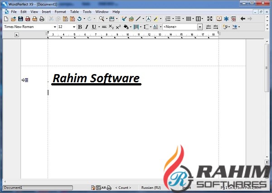Open the Table menu
The width and height of the screenshot is (272, 193).
pyautogui.click(x=74, y=12)
